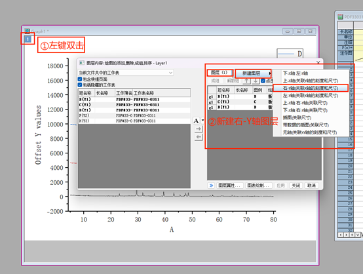The image size is (363, 274).
Task: Select the 注释 row label in the worksheet
Action: pyautogui.click(x=346, y=43)
